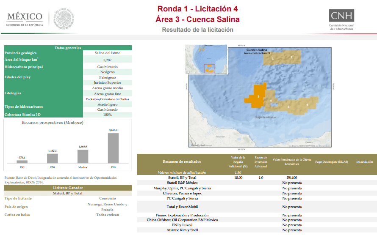Screen dimensions: 377x235
Task: Click the 'Jurásico Superior' cell
Action: tap(108, 82)
